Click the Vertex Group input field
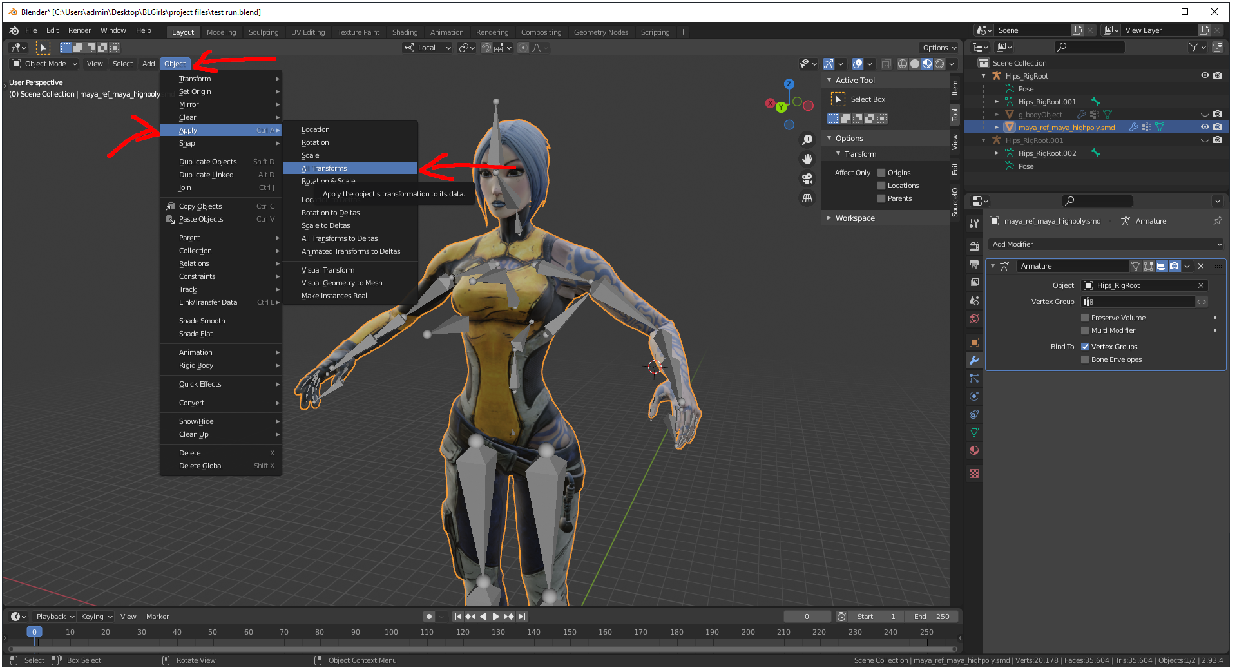 pyautogui.click(x=1138, y=301)
